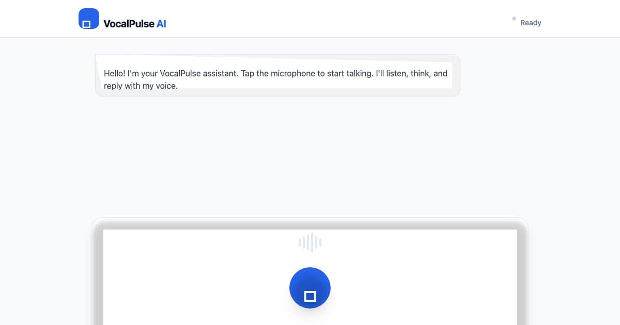
Task: Click the assistant greeting message
Action: 277,75
